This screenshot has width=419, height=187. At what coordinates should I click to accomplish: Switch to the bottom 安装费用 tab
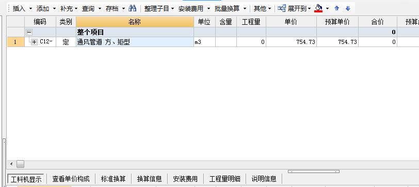tap(185, 179)
